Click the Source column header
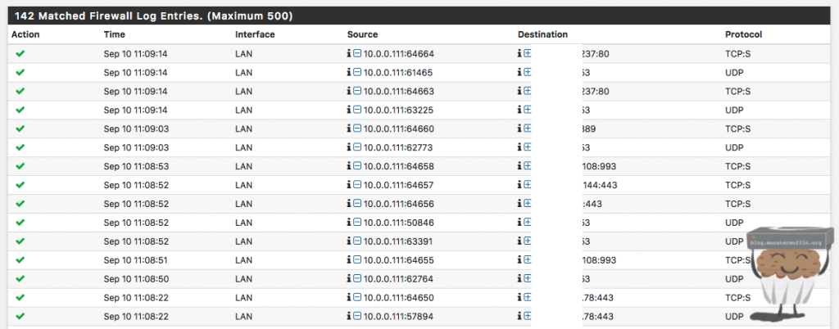839x329 pixels. (363, 34)
